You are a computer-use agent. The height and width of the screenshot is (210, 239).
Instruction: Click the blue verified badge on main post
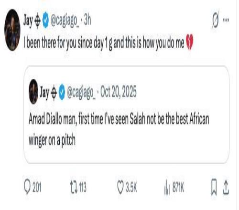[45, 20]
